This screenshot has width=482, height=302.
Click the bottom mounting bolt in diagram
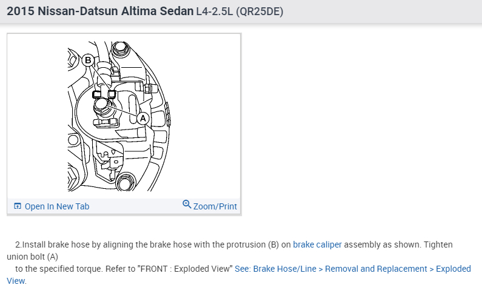(x=126, y=180)
